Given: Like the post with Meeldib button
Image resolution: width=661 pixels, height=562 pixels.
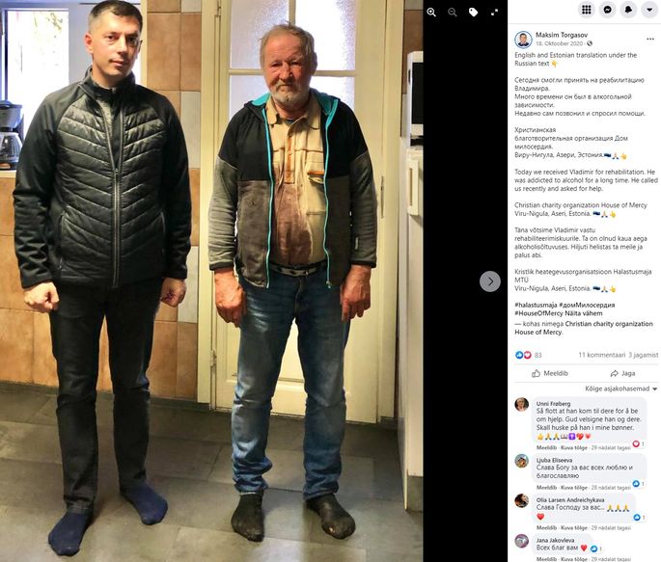Looking at the screenshot, I should tap(550, 373).
